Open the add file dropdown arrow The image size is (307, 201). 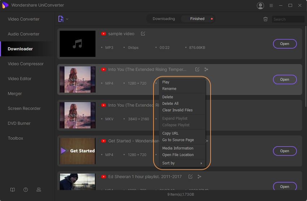pos(67,19)
